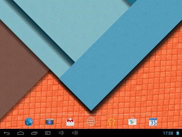This screenshot has width=182, height=137.
Task: Launch Play Music headphones app
Action: pyautogui.click(x=112, y=122)
